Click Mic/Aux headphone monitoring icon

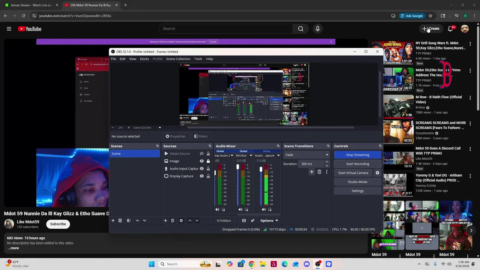246,210
